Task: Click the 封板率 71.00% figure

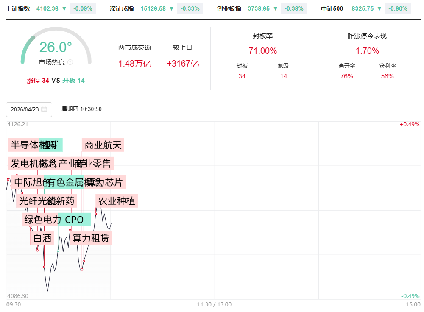Action: point(262,51)
